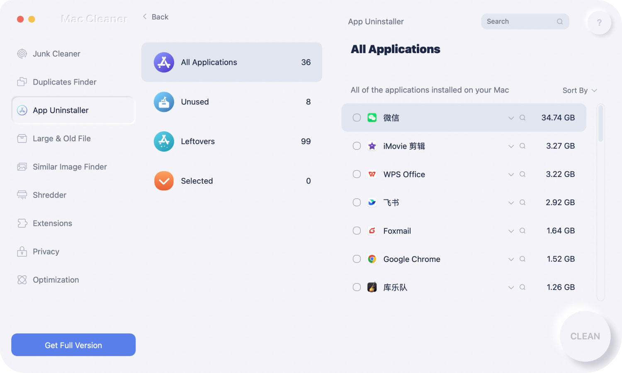622x373 pixels.
Task: Click the magnifier icon in the 飞书 row
Action: tap(522, 202)
